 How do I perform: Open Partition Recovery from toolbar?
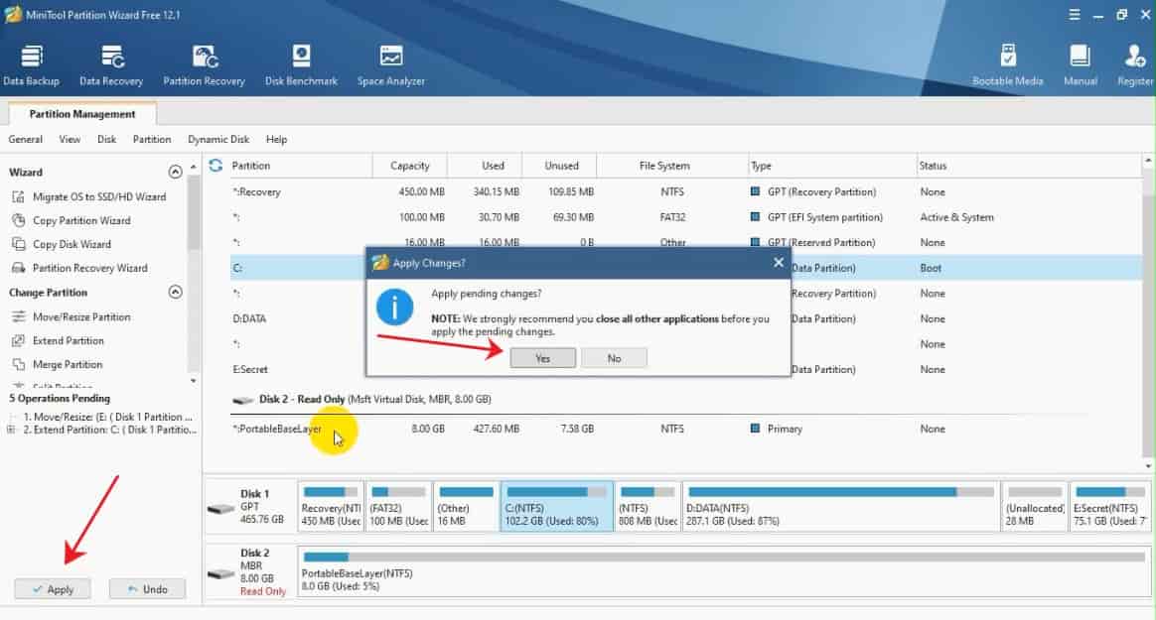pos(205,64)
